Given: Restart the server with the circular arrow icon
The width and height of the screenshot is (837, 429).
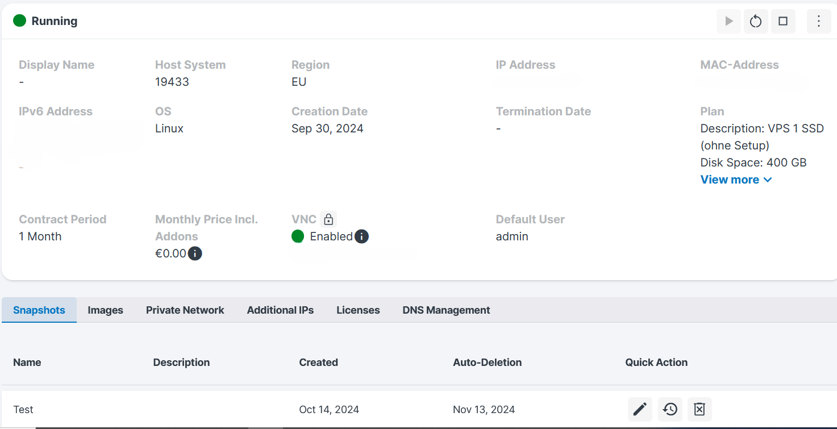Looking at the screenshot, I should [x=756, y=22].
